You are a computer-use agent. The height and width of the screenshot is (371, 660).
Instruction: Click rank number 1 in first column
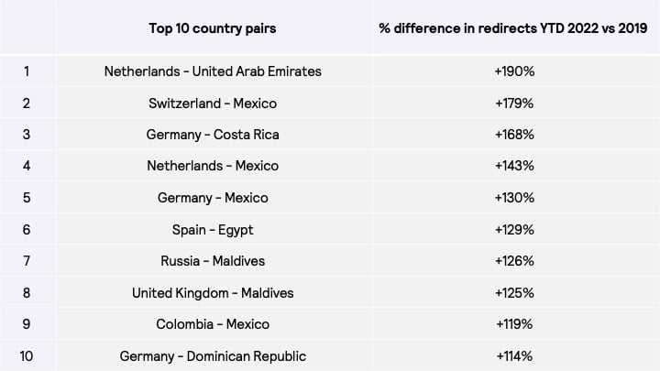(27, 71)
